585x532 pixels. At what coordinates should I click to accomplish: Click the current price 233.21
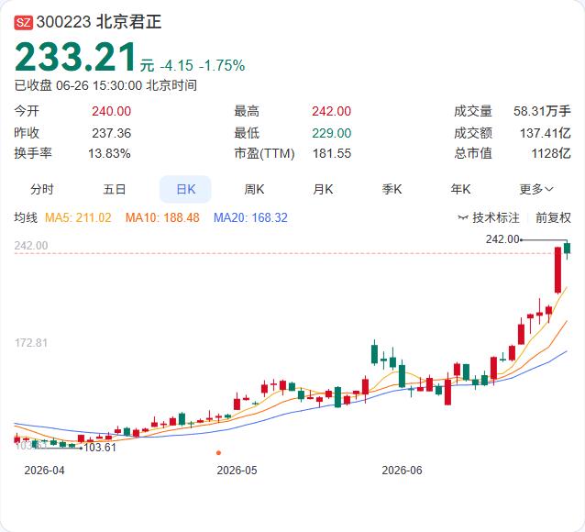(75, 57)
